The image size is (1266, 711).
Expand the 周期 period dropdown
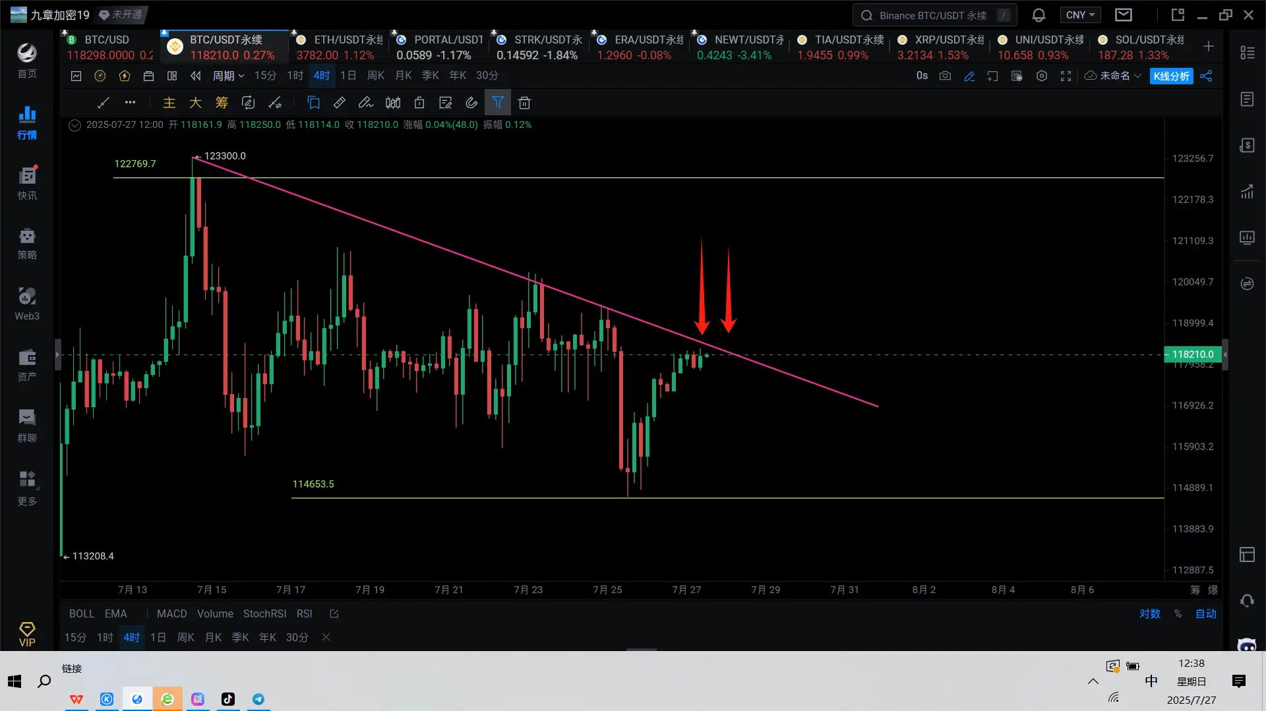[x=228, y=76]
